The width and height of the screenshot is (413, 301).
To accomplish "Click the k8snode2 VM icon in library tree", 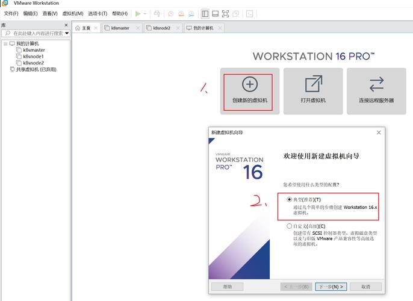I will [19, 63].
